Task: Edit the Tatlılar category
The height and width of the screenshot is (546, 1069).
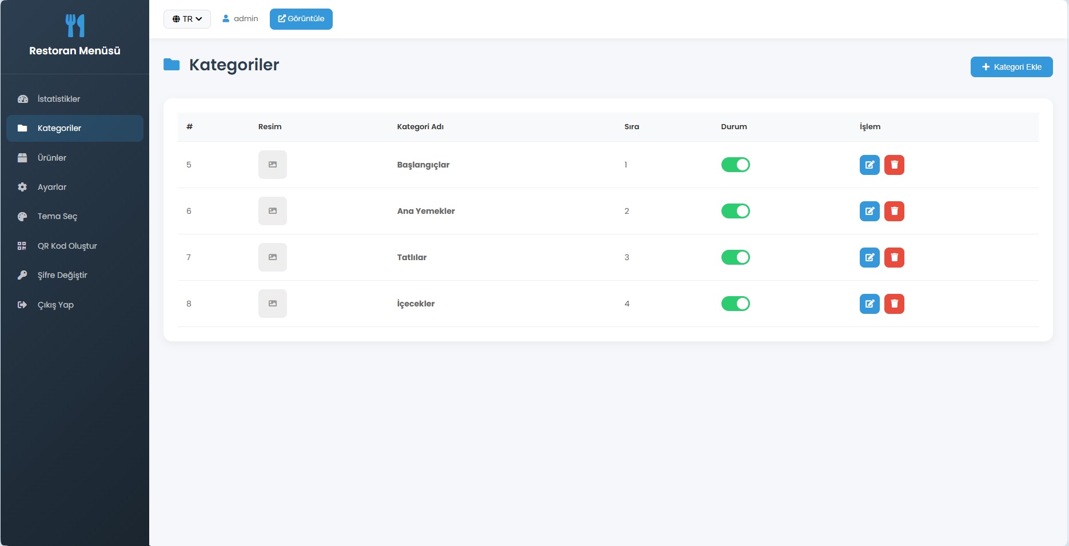Action: pos(869,257)
